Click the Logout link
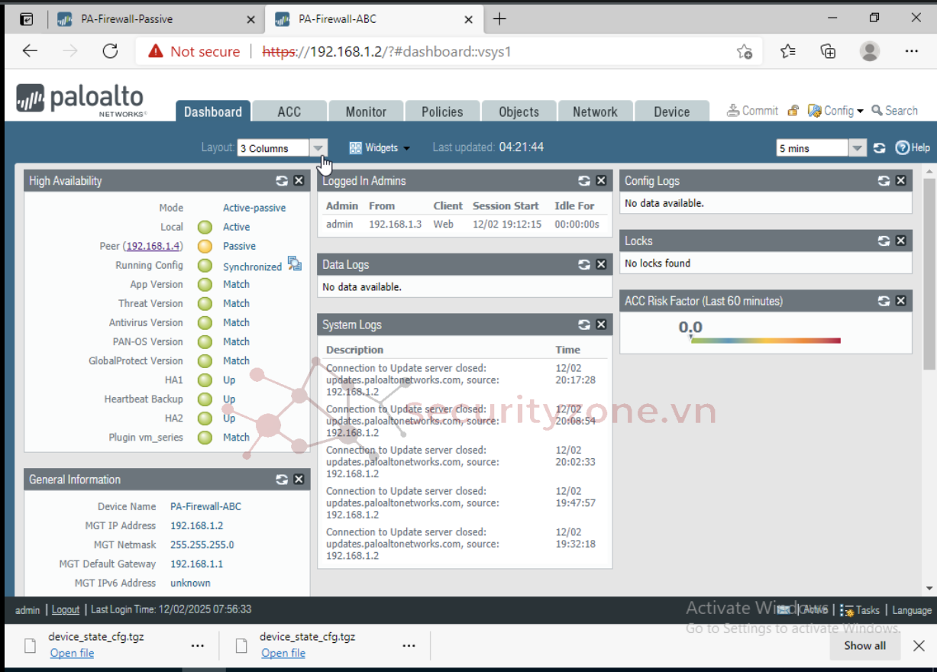 pos(66,609)
